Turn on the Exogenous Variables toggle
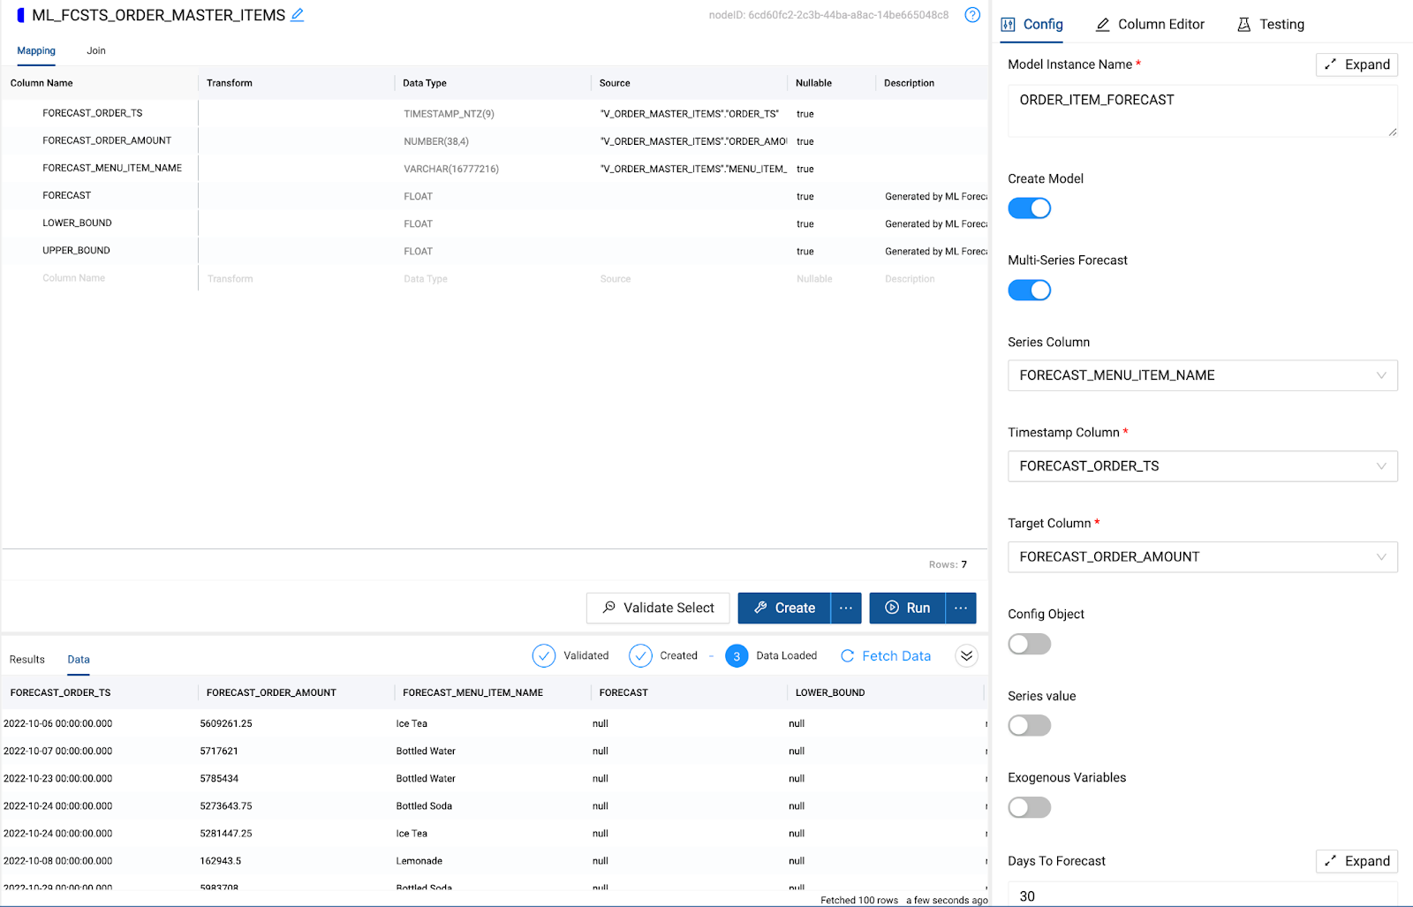The width and height of the screenshot is (1413, 907). (1029, 806)
